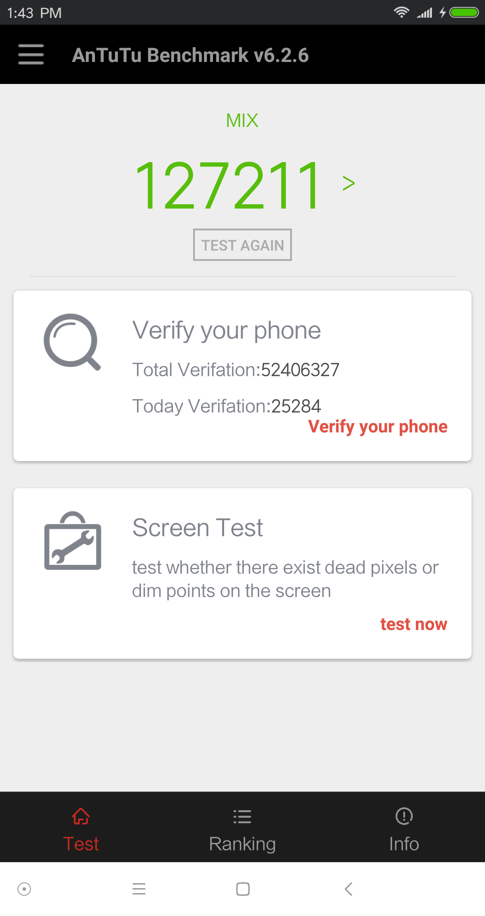The height and width of the screenshot is (916, 485).
Task: Tap the three-line recents navigation icon
Action: (139, 889)
